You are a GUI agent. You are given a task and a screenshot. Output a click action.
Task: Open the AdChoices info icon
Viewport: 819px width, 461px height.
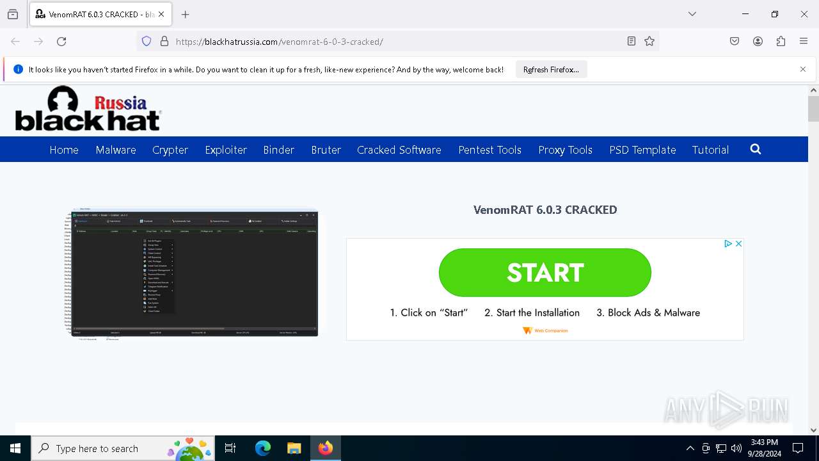[728, 244]
